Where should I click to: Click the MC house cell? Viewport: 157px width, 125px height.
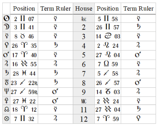pyautogui.click(x=84, y=101)
